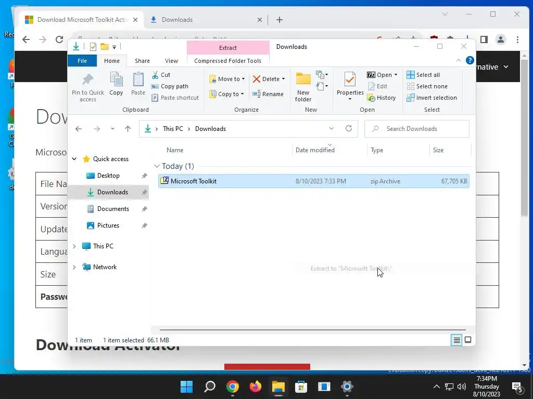533x399 pixels.
Task: Switch to the Share ribbon tab
Action: [x=142, y=61]
